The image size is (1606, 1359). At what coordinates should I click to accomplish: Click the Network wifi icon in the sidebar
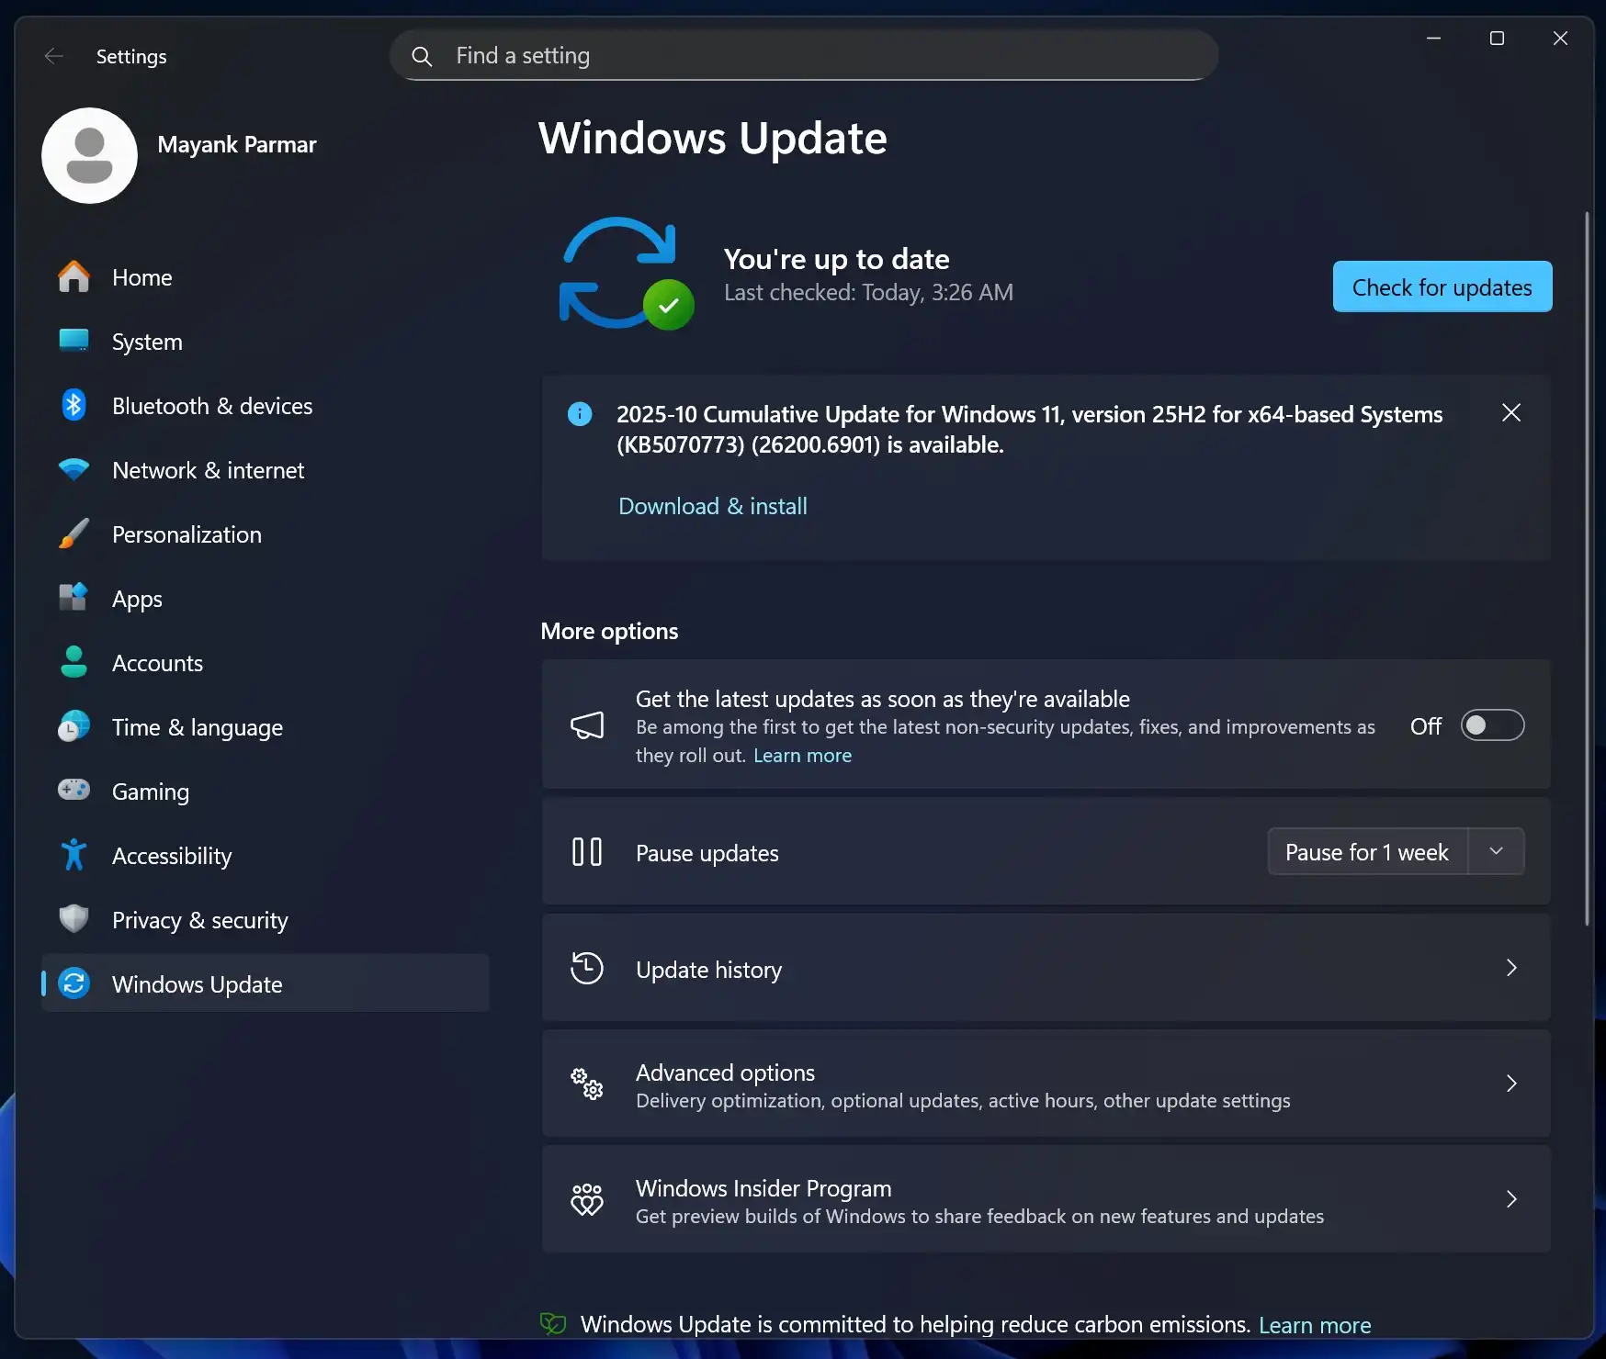(x=74, y=469)
